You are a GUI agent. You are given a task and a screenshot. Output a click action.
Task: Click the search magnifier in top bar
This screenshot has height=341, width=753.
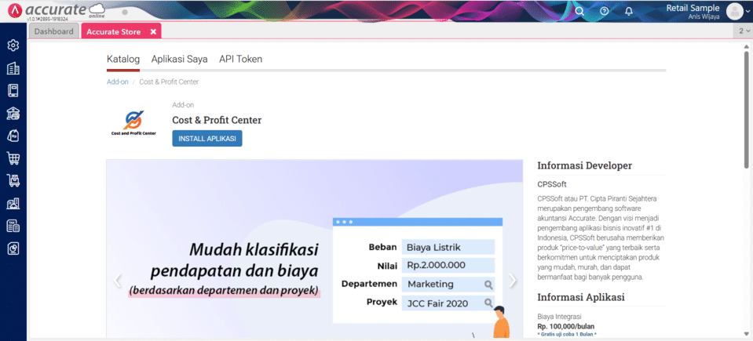pos(579,11)
